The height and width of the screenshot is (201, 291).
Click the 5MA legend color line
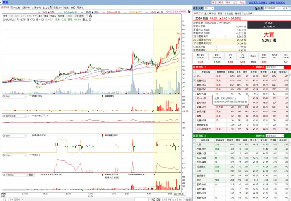(x=39, y=12)
